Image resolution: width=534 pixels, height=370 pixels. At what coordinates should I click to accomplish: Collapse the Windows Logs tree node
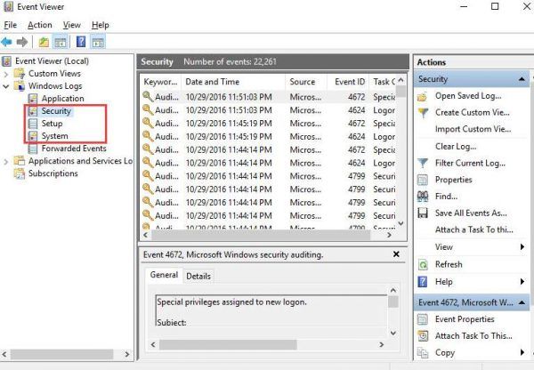click(x=8, y=86)
